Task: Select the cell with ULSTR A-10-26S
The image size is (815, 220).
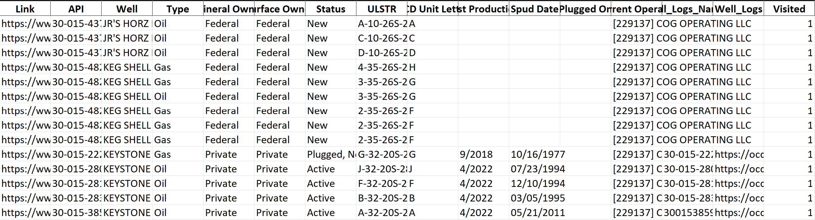Action: coord(382,24)
